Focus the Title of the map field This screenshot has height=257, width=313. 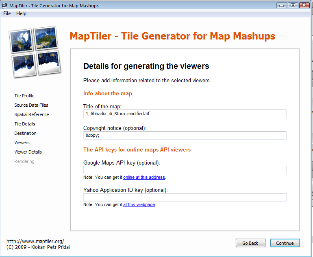185,114
